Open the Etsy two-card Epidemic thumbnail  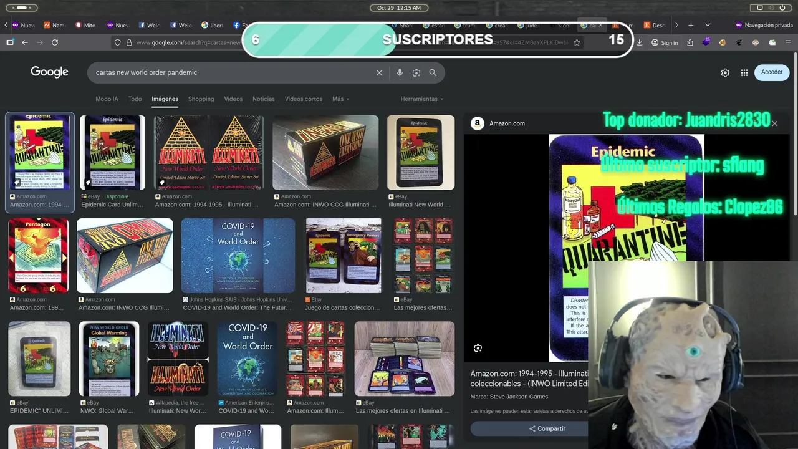tap(344, 256)
